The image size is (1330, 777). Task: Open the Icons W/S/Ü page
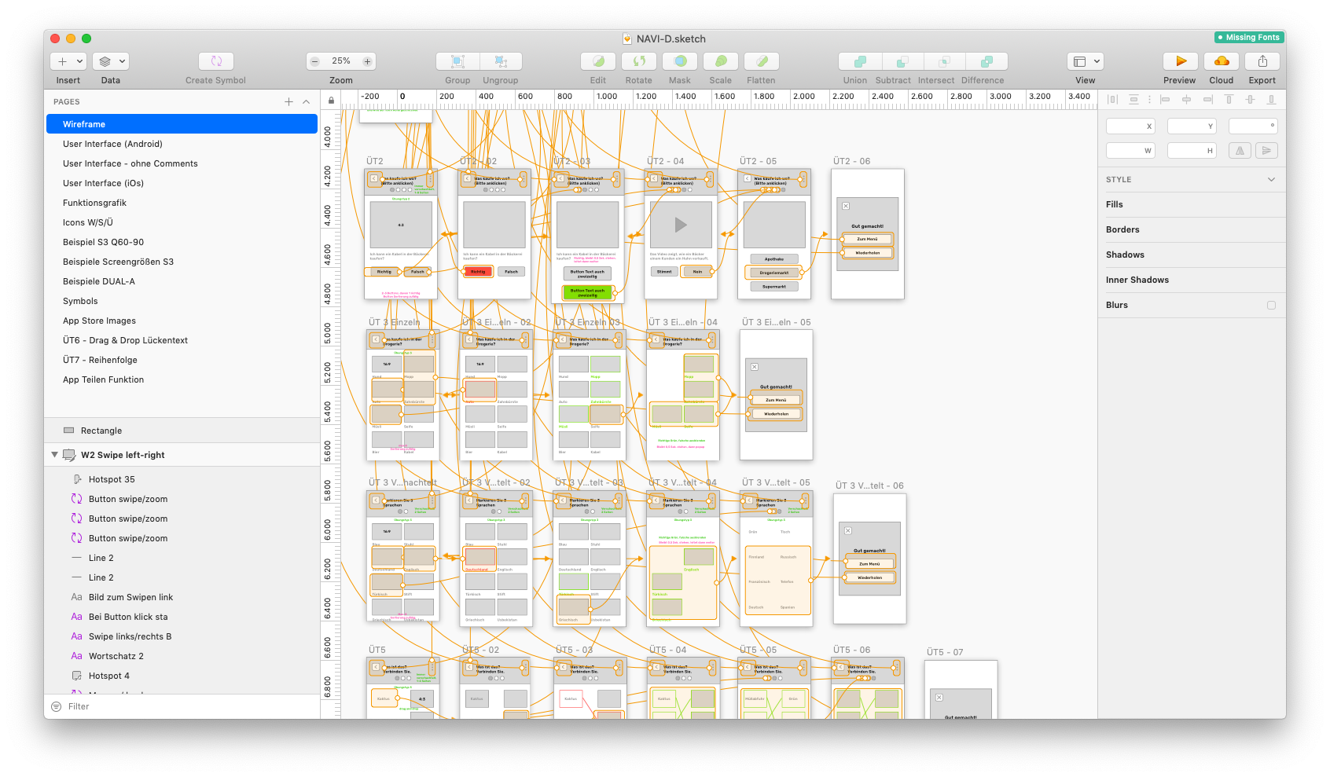coord(182,222)
